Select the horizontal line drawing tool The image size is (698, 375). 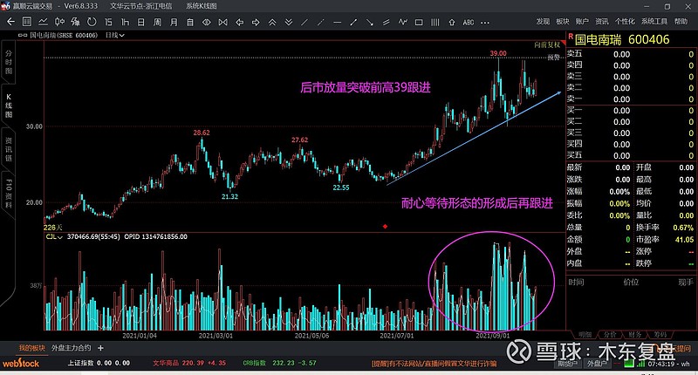point(338,22)
